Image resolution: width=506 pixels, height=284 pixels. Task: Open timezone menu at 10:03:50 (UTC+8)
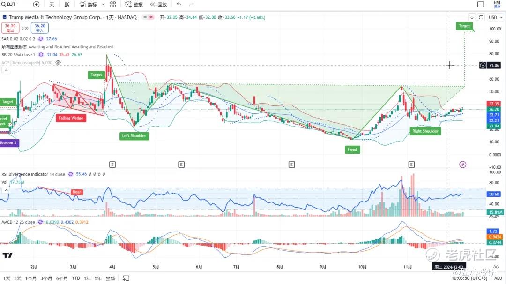469,278
